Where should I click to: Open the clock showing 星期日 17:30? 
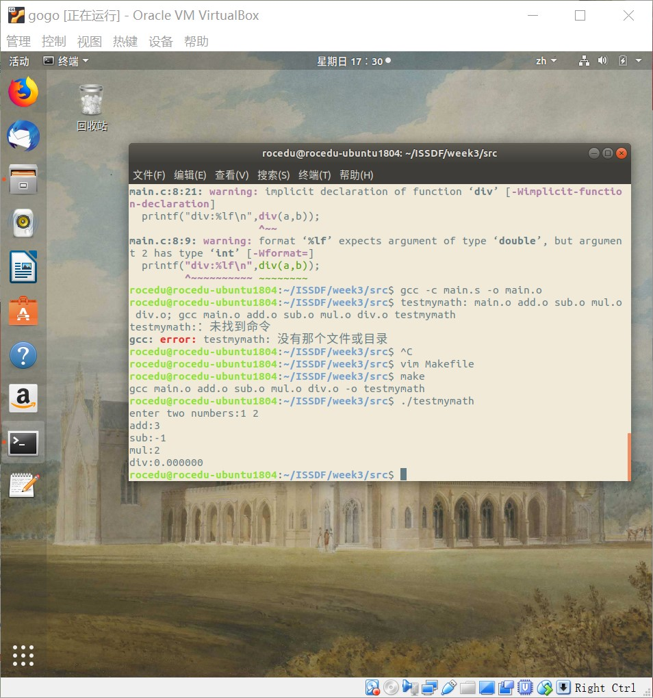click(x=353, y=61)
